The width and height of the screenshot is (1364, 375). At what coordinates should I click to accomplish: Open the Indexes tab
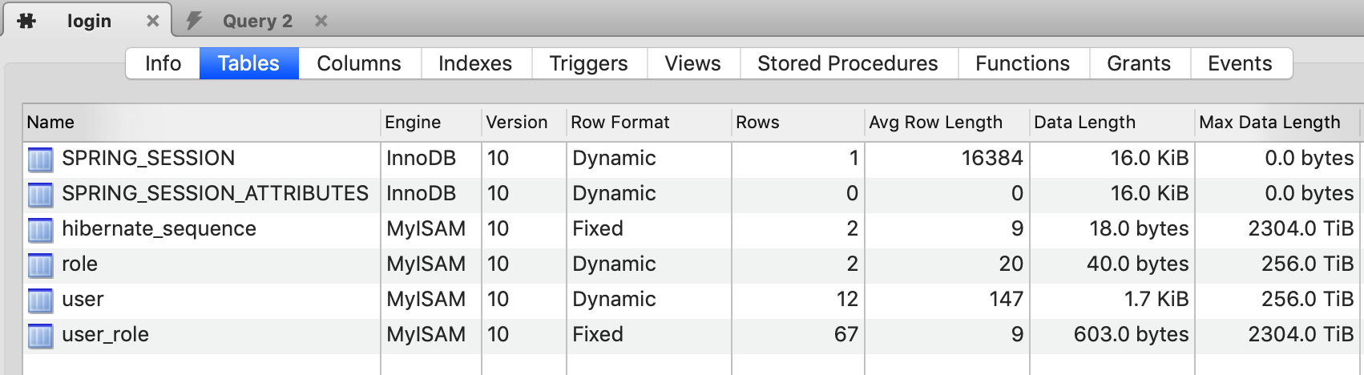[474, 63]
